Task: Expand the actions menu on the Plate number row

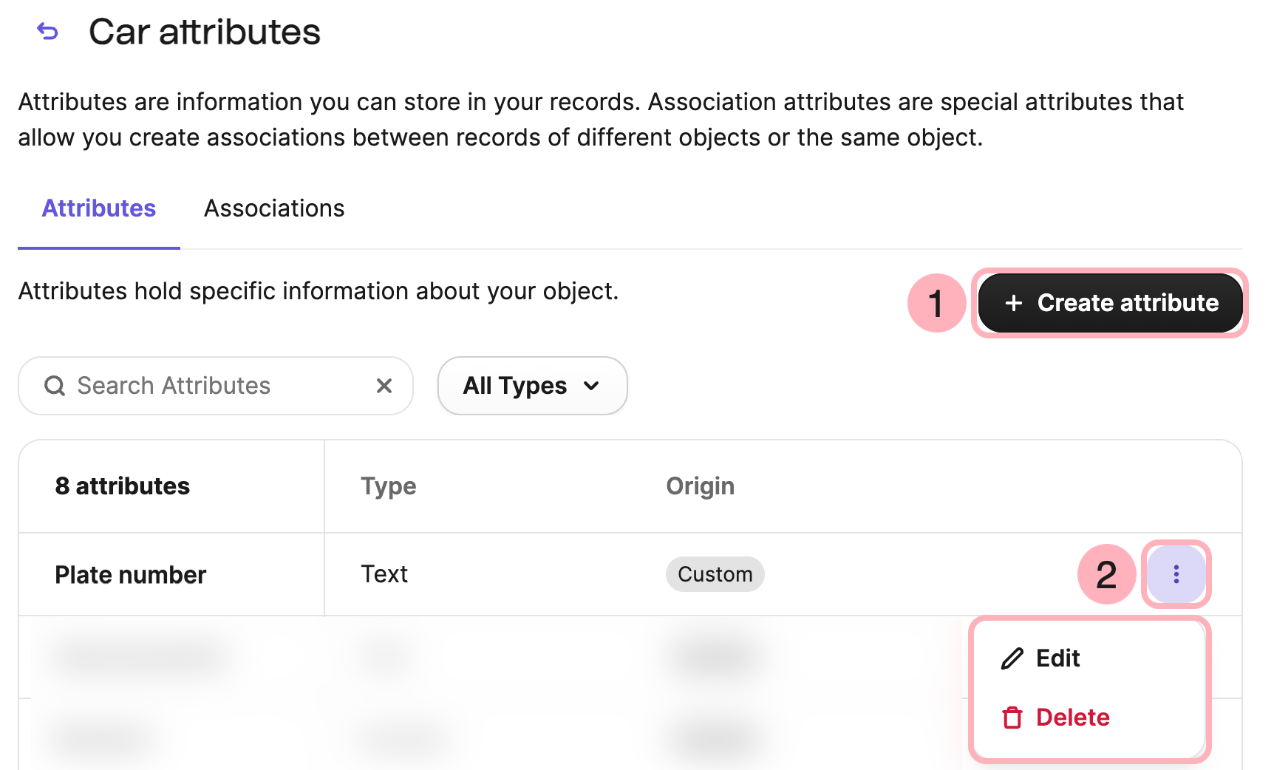Action: (1176, 574)
